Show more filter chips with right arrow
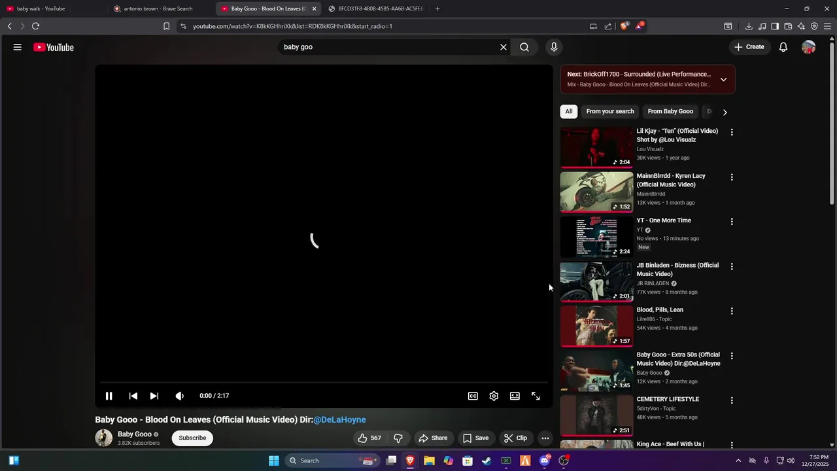Viewport: 837px width, 471px height. click(x=725, y=112)
